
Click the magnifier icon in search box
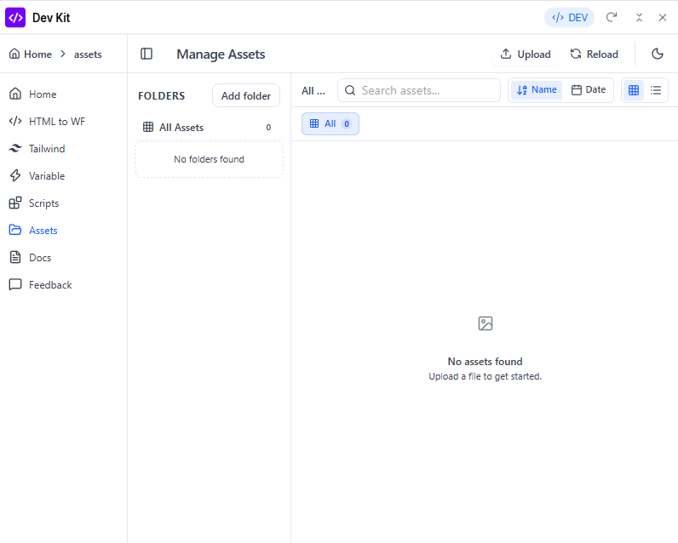tap(350, 90)
